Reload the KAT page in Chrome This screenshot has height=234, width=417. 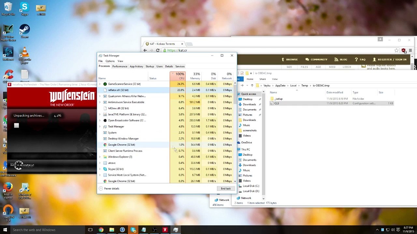(158, 50)
